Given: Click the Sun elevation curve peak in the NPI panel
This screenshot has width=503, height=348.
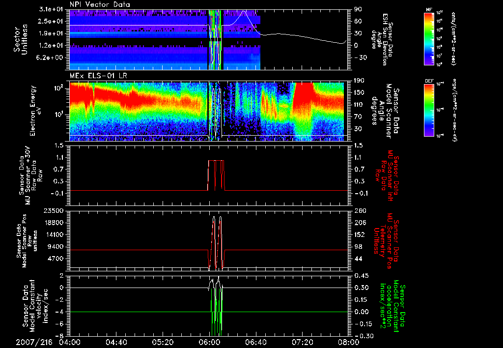Looking at the screenshot, I should pyautogui.click(x=244, y=11).
